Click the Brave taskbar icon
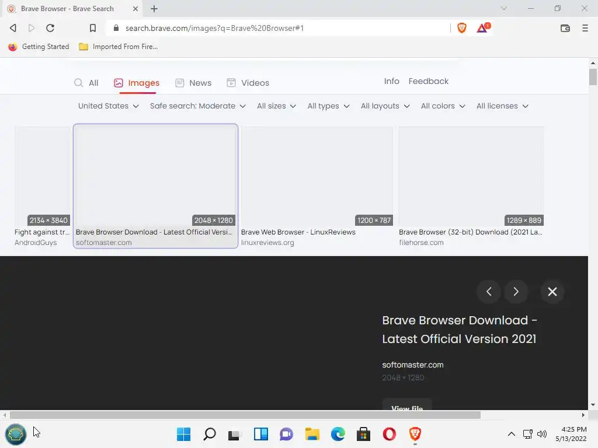This screenshot has width=598, height=448. (415, 434)
